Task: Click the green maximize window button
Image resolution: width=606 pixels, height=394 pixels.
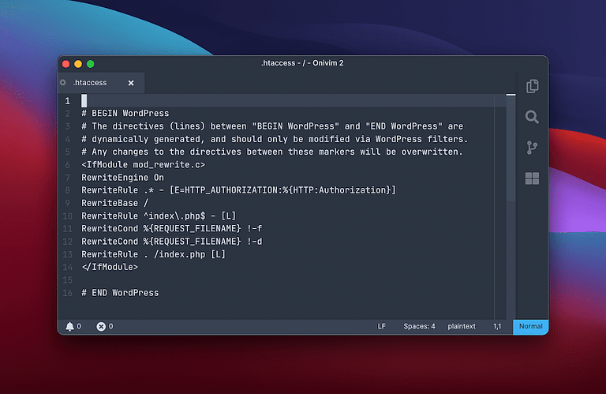Action: (91, 63)
